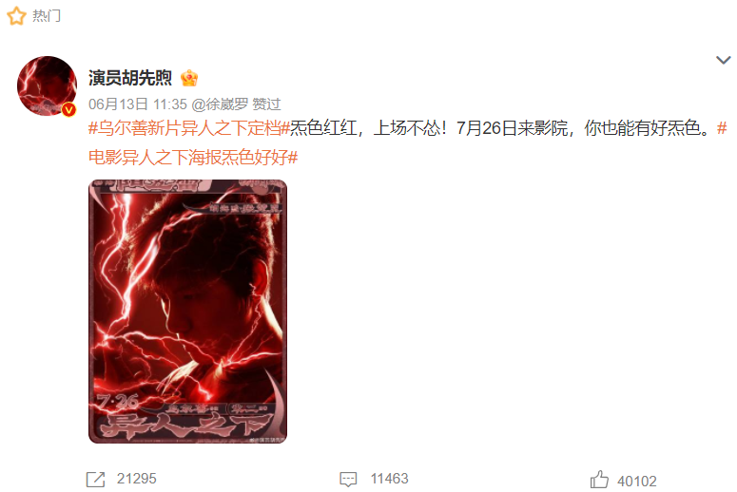The height and width of the screenshot is (492, 737).
Task: Click the star icon beside 热门
Action: coord(16,15)
